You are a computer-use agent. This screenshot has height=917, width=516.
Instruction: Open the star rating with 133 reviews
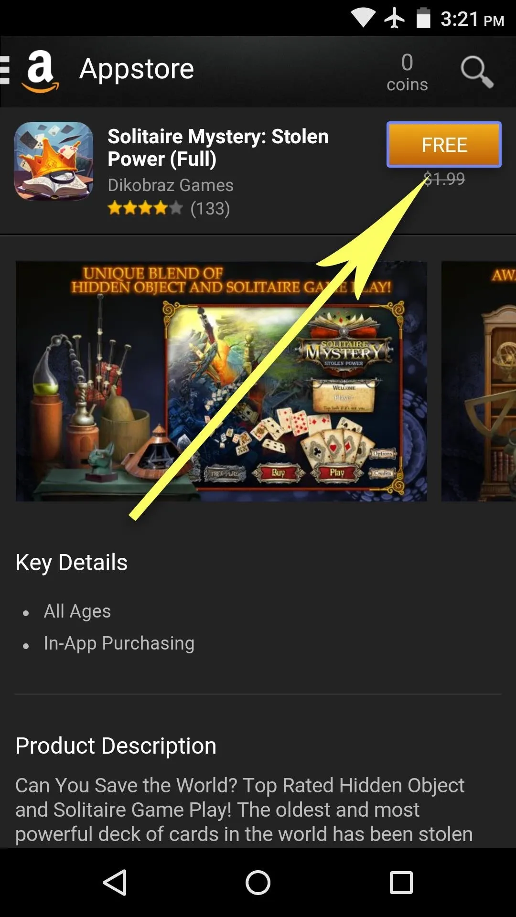(x=169, y=208)
